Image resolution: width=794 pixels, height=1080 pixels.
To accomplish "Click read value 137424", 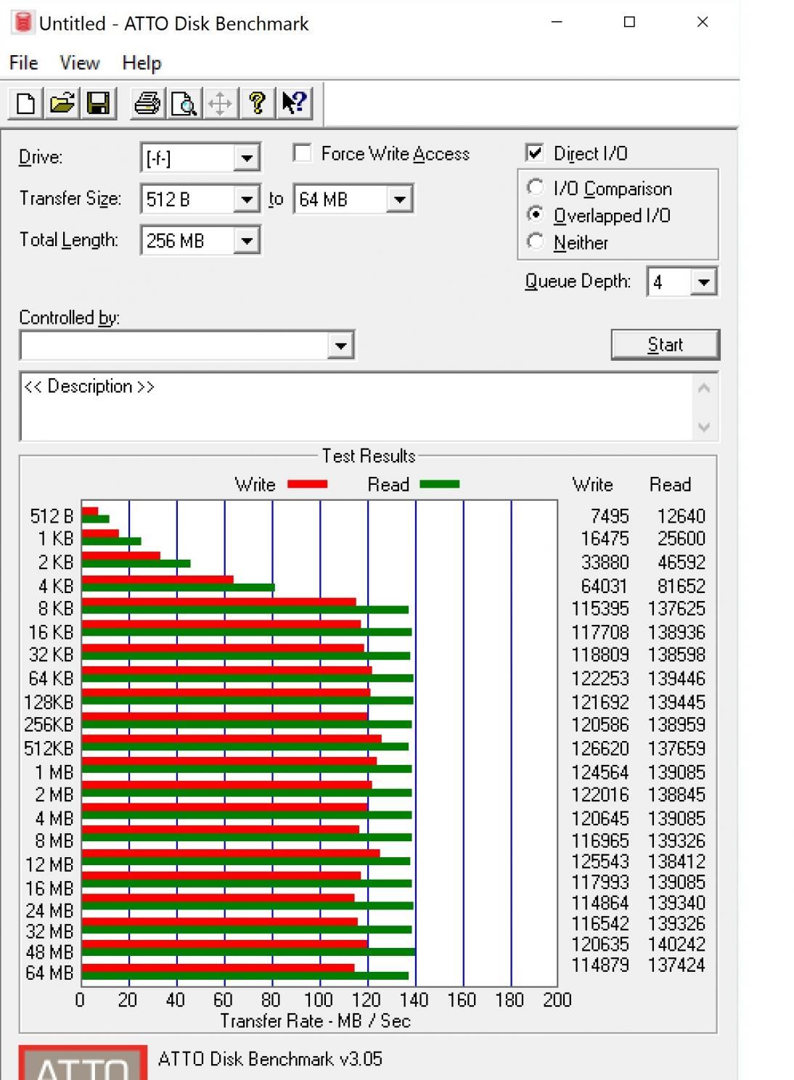I will click(x=676, y=965).
